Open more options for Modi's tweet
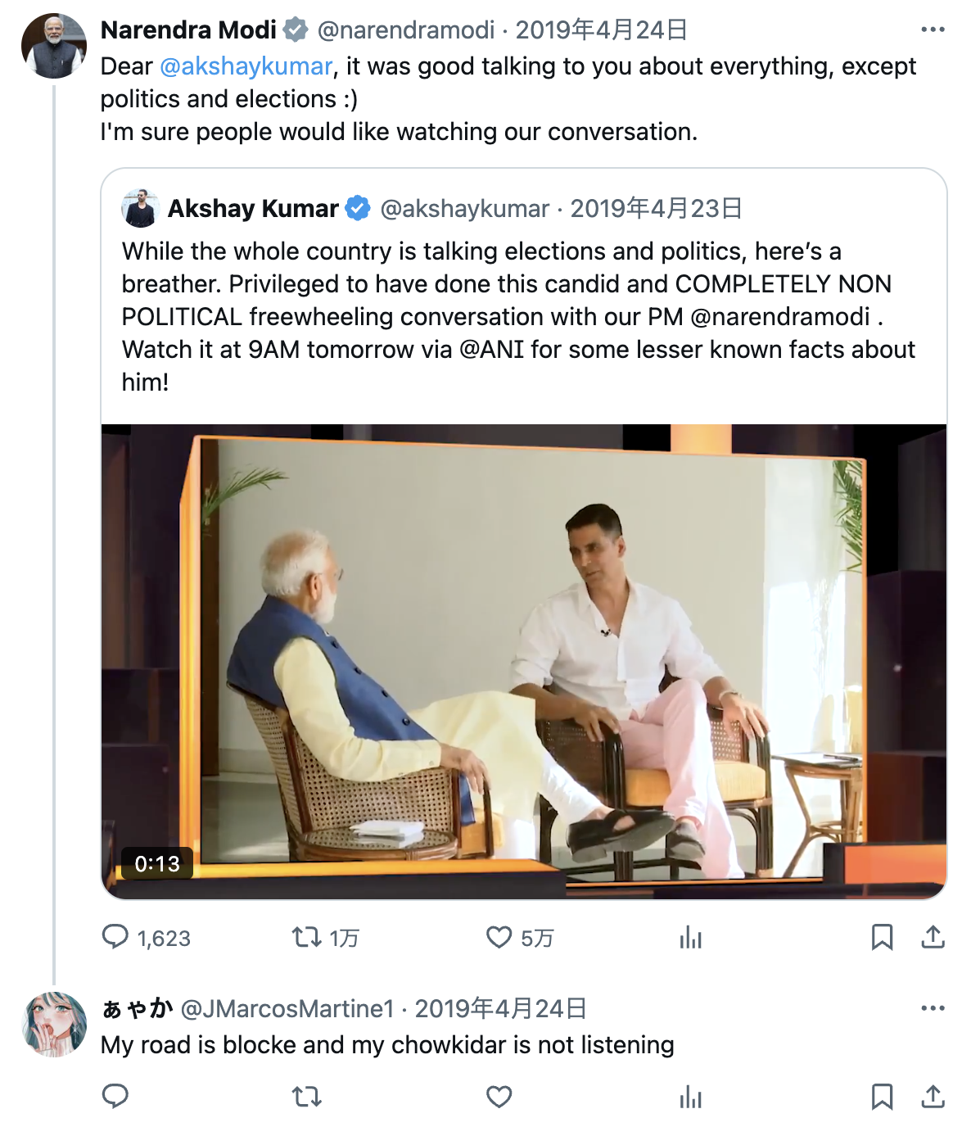The width and height of the screenshot is (971, 1127). pyautogui.click(x=933, y=29)
